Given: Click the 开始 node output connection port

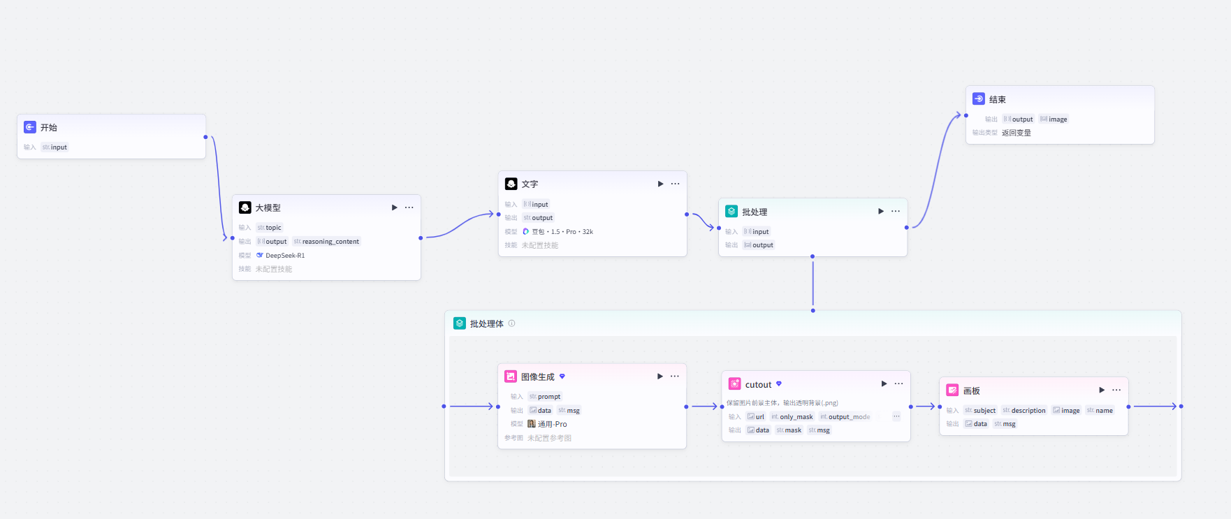Looking at the screenshot, I should [x=205, y=137].
